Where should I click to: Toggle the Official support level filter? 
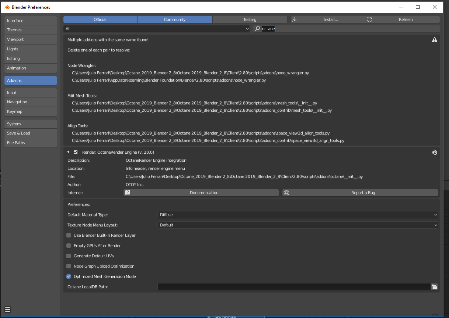(x=100, y=19)
